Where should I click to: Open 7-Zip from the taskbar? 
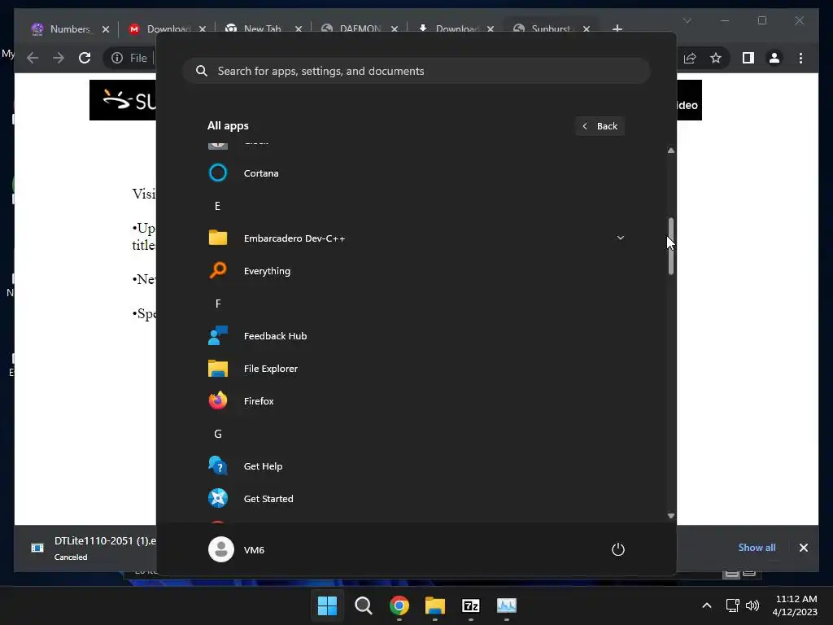[x=471, y=605]
